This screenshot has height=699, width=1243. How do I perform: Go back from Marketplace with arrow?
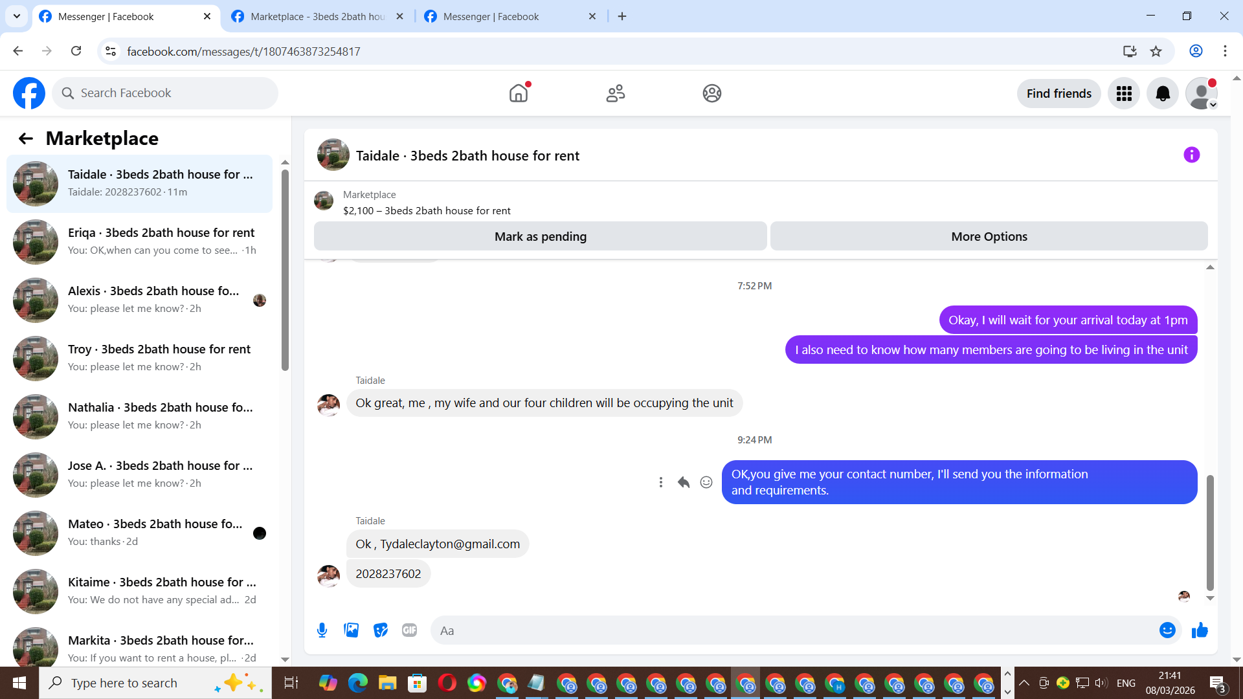(x=25, y=139)
